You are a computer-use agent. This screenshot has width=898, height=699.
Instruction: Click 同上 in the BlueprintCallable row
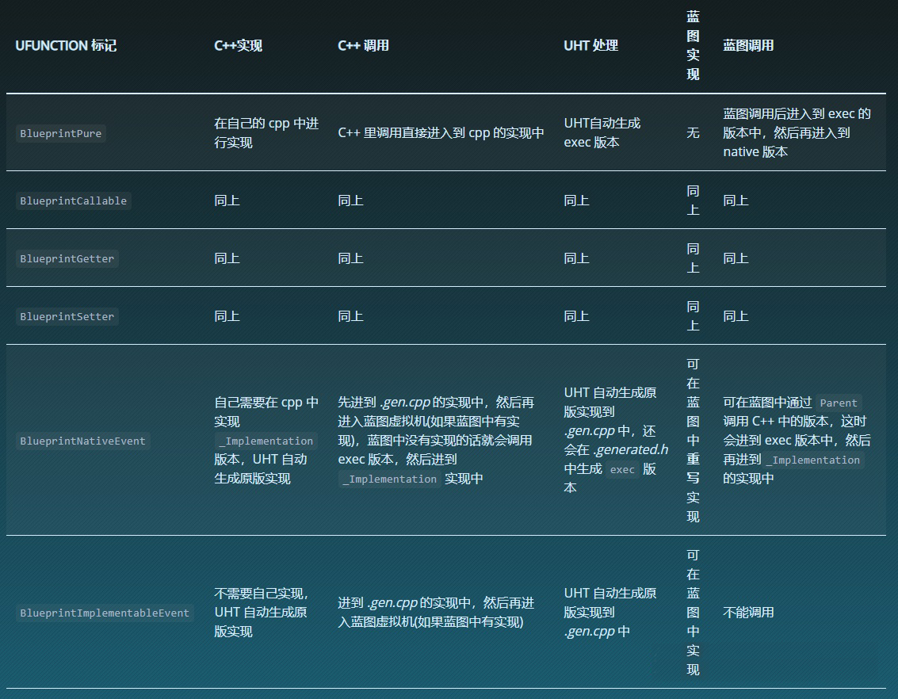click(227, 201)
